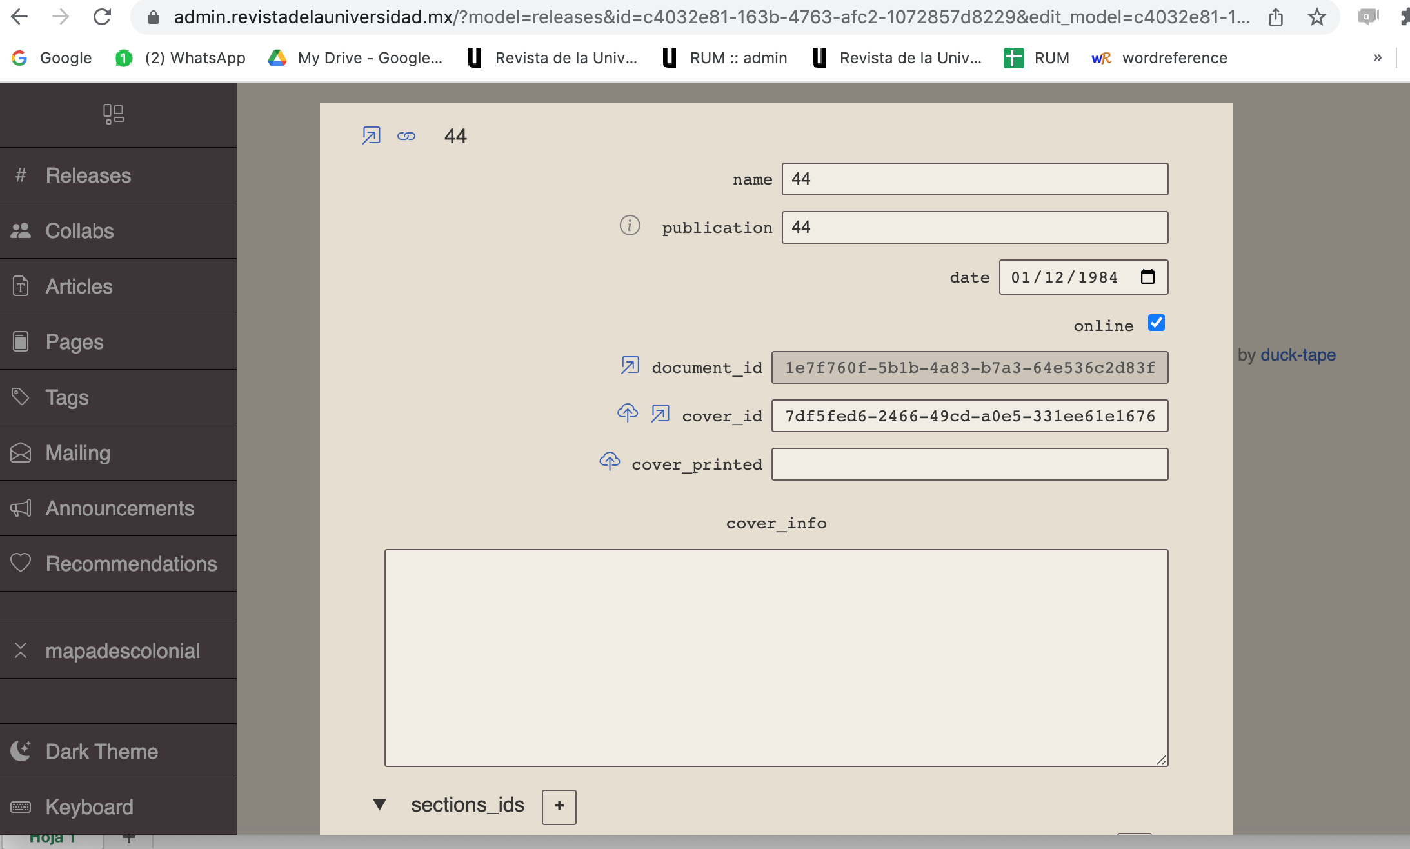Viewport: 1410px width, 849px height.
Task: Open record via arrow icon beside title 44
Action: tap(371, 135)
